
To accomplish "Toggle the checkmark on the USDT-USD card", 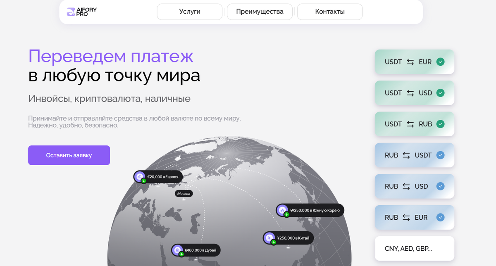I will (441, 93).
